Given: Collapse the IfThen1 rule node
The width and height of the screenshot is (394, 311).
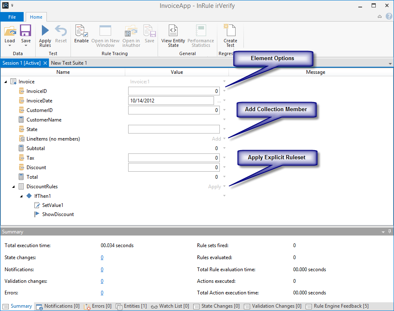Looking at the screenshot, I should (x=22, y=196).
